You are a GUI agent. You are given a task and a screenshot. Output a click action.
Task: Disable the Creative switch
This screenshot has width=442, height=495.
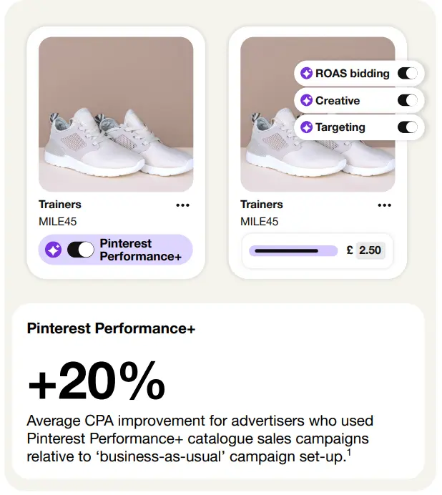pyautogui.click(x=407, y=101)
